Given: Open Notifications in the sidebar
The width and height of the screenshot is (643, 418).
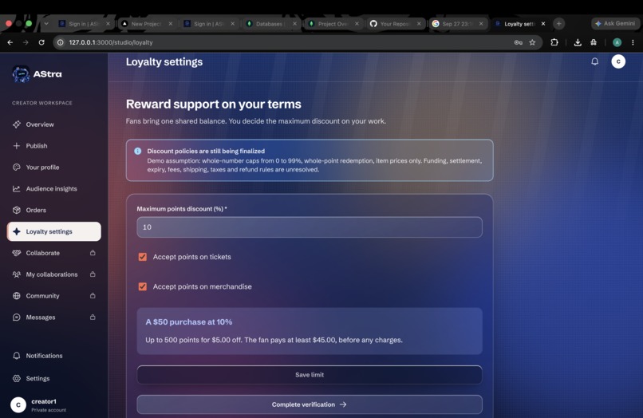Looking at the screenshot, I should 53,356.
